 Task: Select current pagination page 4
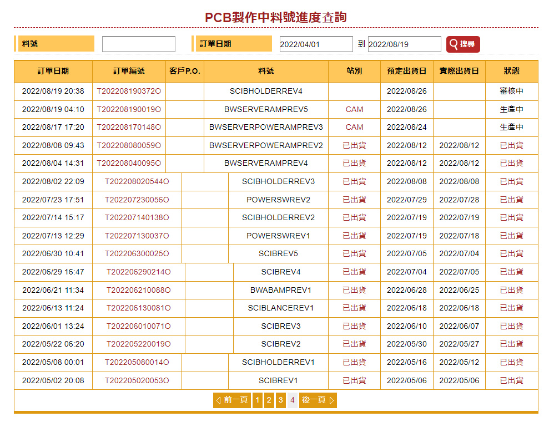293,400
